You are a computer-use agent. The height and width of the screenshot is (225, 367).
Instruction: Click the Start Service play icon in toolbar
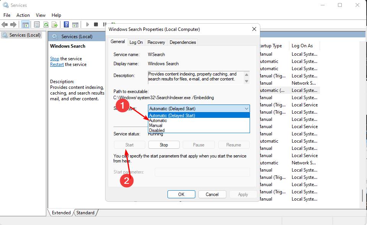87,24
